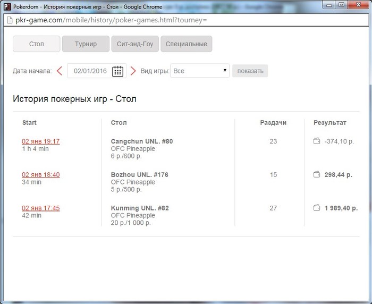Click duration text 34 min
372x304 pixels.
(31, 182)
